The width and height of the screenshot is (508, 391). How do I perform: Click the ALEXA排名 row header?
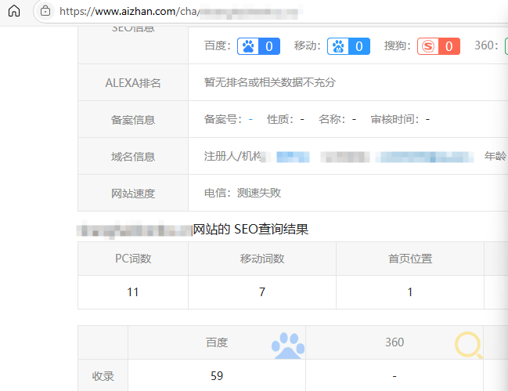click(x=133, y=83)
